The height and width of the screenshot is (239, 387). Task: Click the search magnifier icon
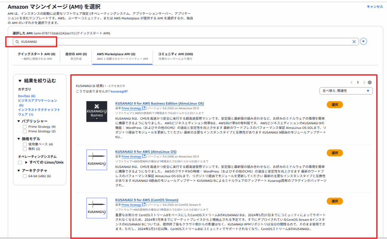click(17, 41)
